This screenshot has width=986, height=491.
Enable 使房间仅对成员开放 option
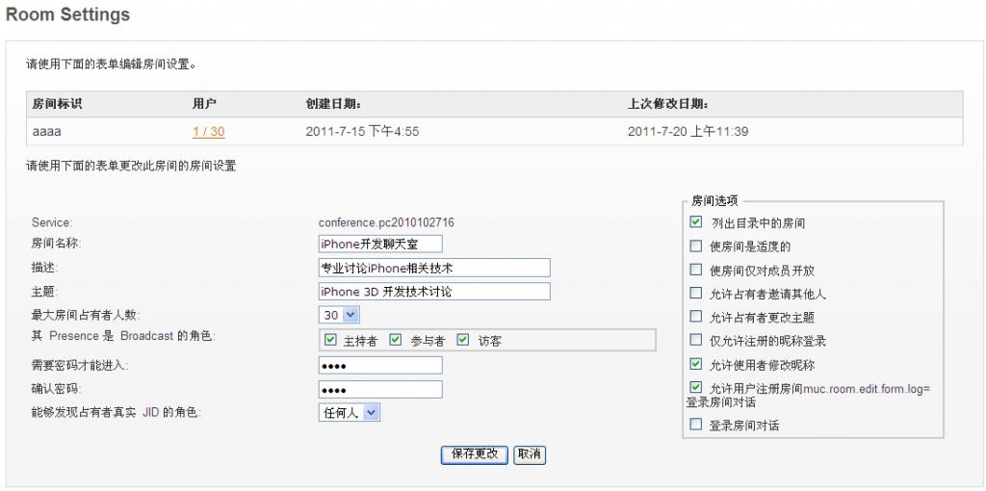click(x=696, y=271)
